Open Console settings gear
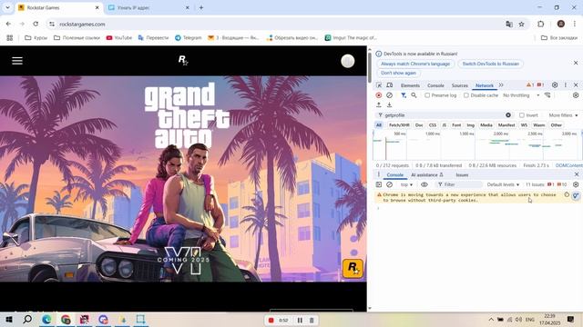This screenshot has width=583, height=327. point(576,184)
